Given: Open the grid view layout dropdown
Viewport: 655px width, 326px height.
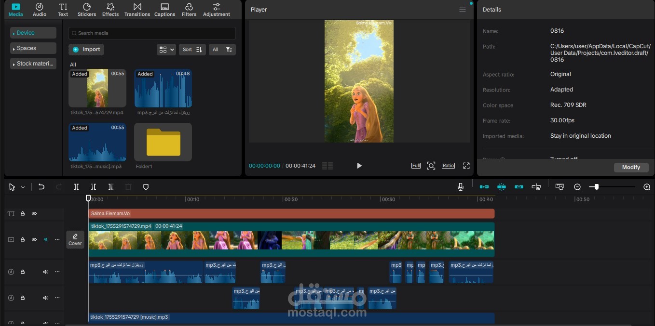Looking at the screenshot, I should tap(166, 50).
